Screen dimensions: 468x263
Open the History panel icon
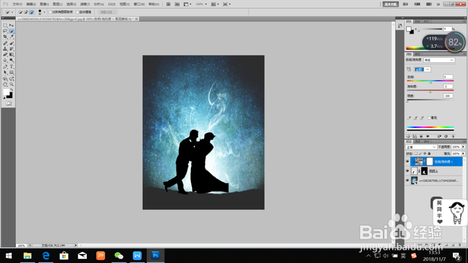click(400, 26)
